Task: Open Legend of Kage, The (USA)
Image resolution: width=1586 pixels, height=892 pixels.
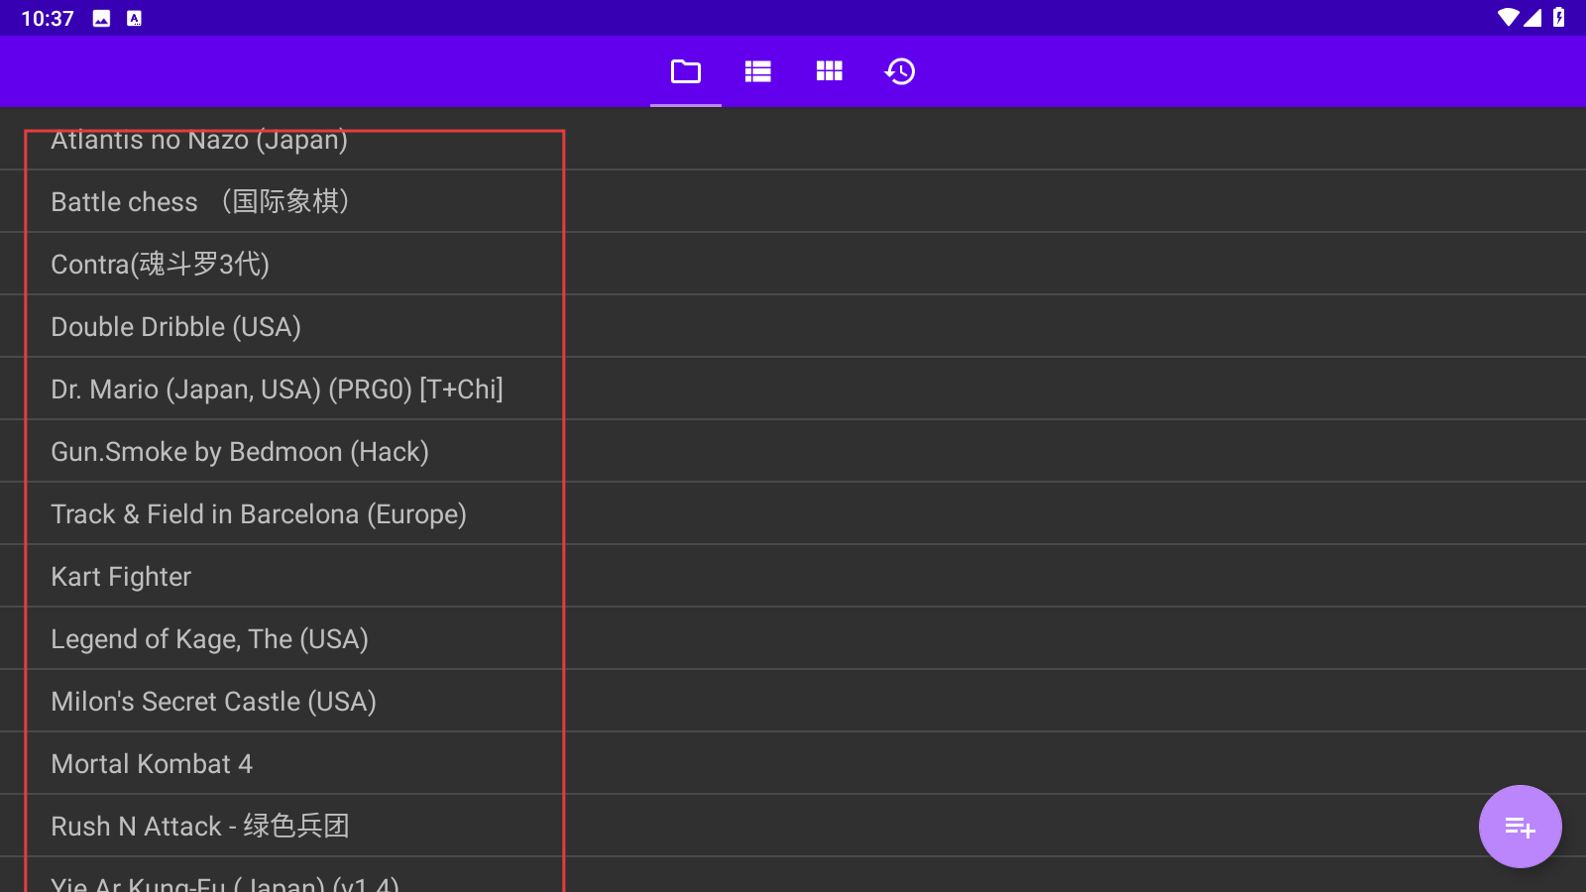Action: (x=209, y=639)
